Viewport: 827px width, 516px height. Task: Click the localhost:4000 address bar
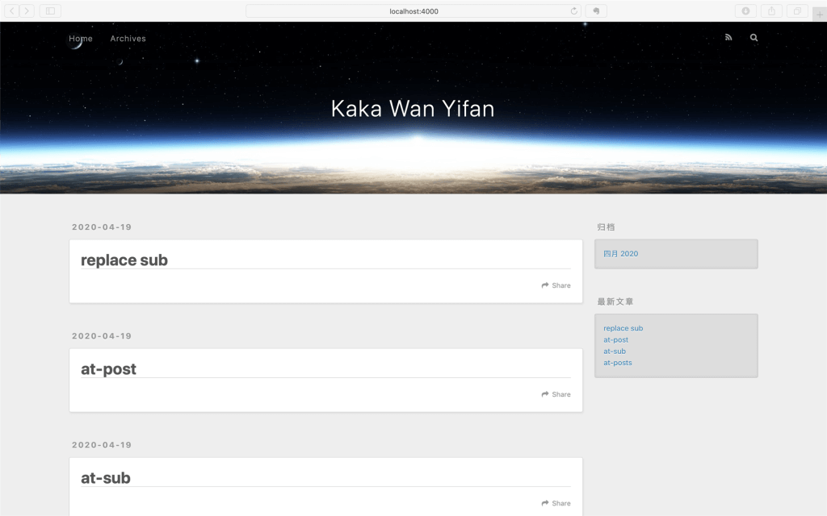point(413,11)
